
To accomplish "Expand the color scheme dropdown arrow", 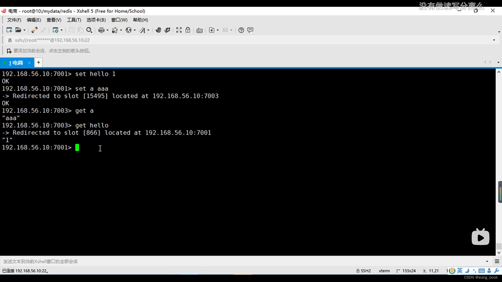I will pyautogui.click(x=121, y=30).
